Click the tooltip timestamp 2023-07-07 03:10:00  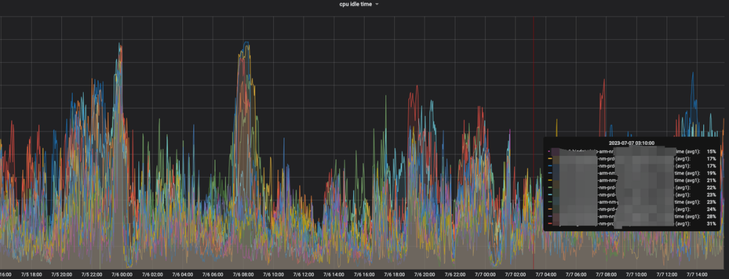click(x=631, y=143)
